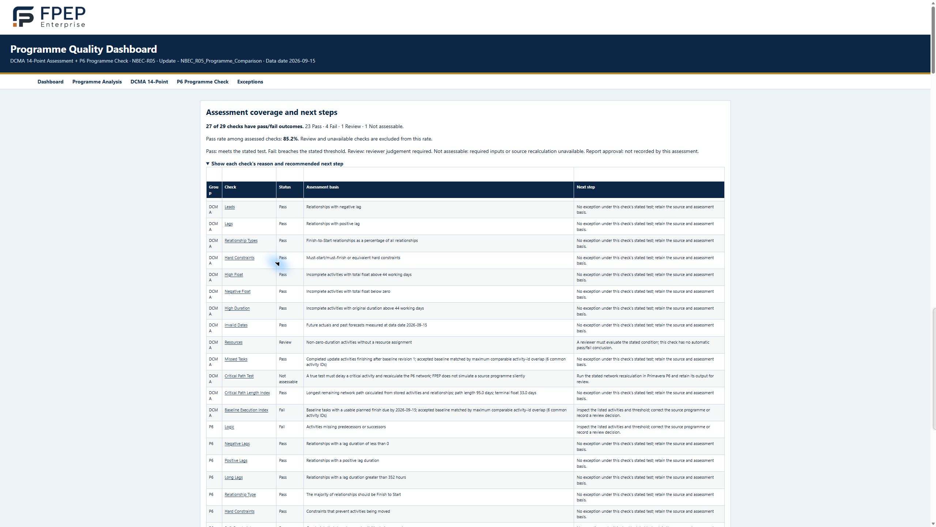Click the Status column header

click(290, 190)
